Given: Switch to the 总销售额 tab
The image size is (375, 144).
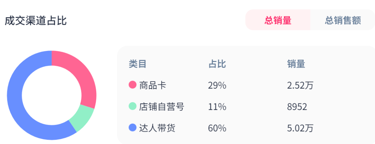Looking at the screenshot, I should [x=343, y=20].
